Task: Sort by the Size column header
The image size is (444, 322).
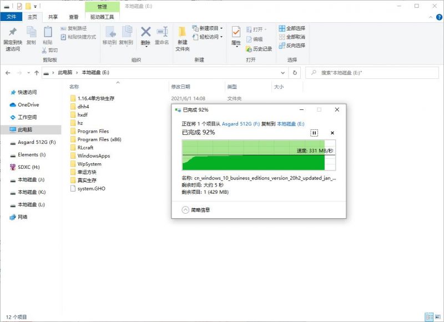Action: (x=287, y=87)
